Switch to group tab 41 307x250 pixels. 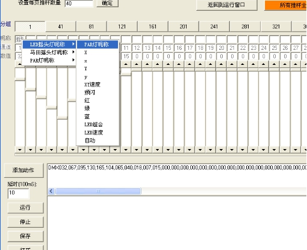pyautogui.click(x=61, y=26)
